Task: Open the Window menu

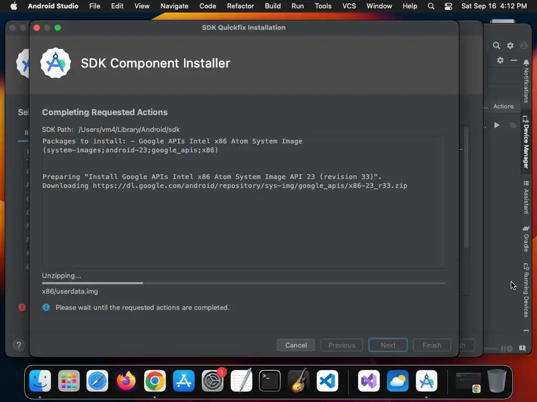Action: point(379,6)
